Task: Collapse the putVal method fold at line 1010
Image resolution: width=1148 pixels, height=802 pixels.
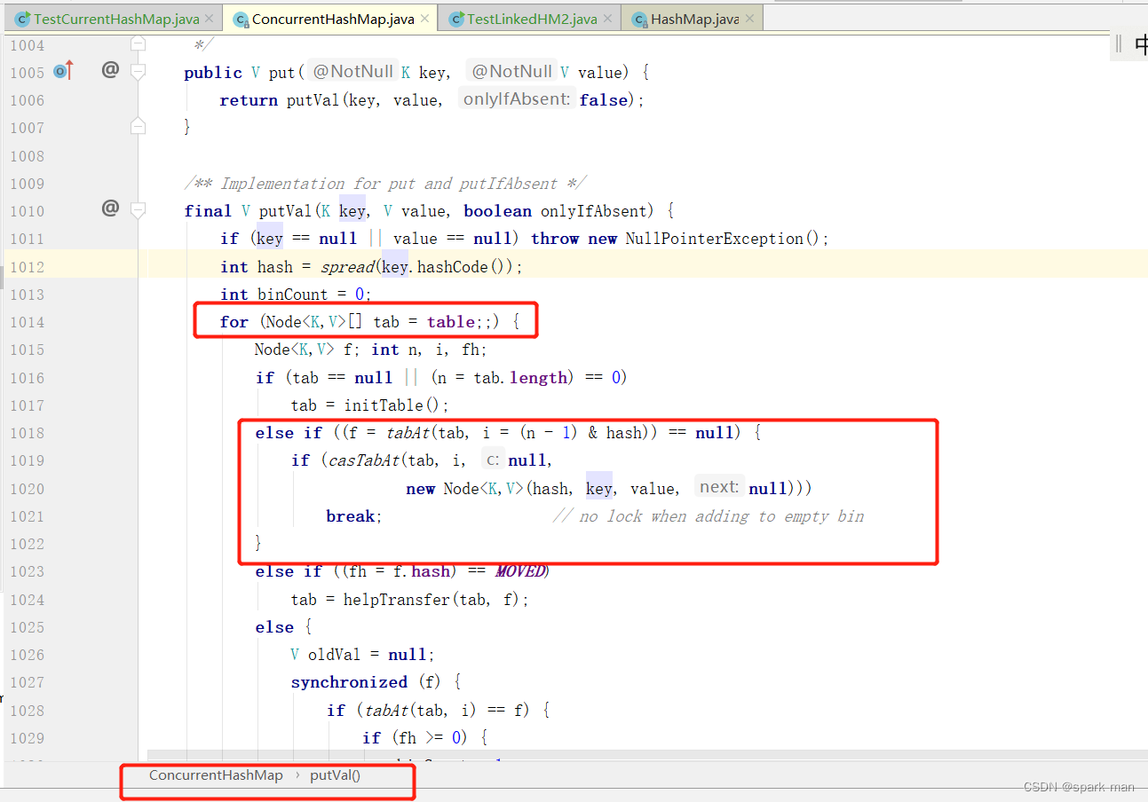Action: tap(138, 211)
